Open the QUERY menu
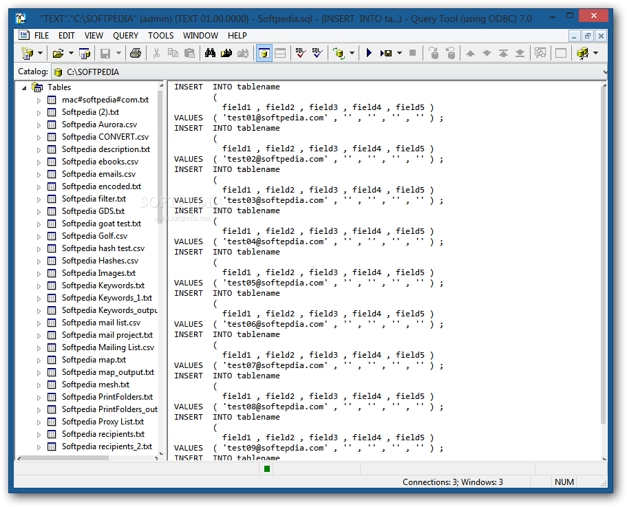 point(125,36)
